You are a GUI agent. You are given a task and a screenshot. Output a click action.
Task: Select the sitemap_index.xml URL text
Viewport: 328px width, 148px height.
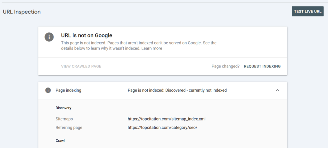(167, 119)
